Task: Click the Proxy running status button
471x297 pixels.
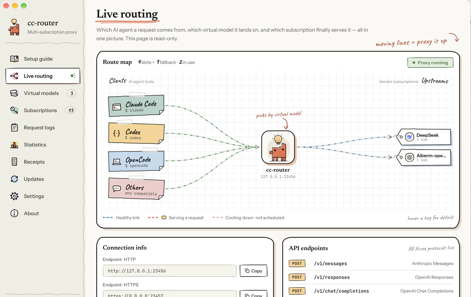Action: pyautogui.click(x=430, y=63)
